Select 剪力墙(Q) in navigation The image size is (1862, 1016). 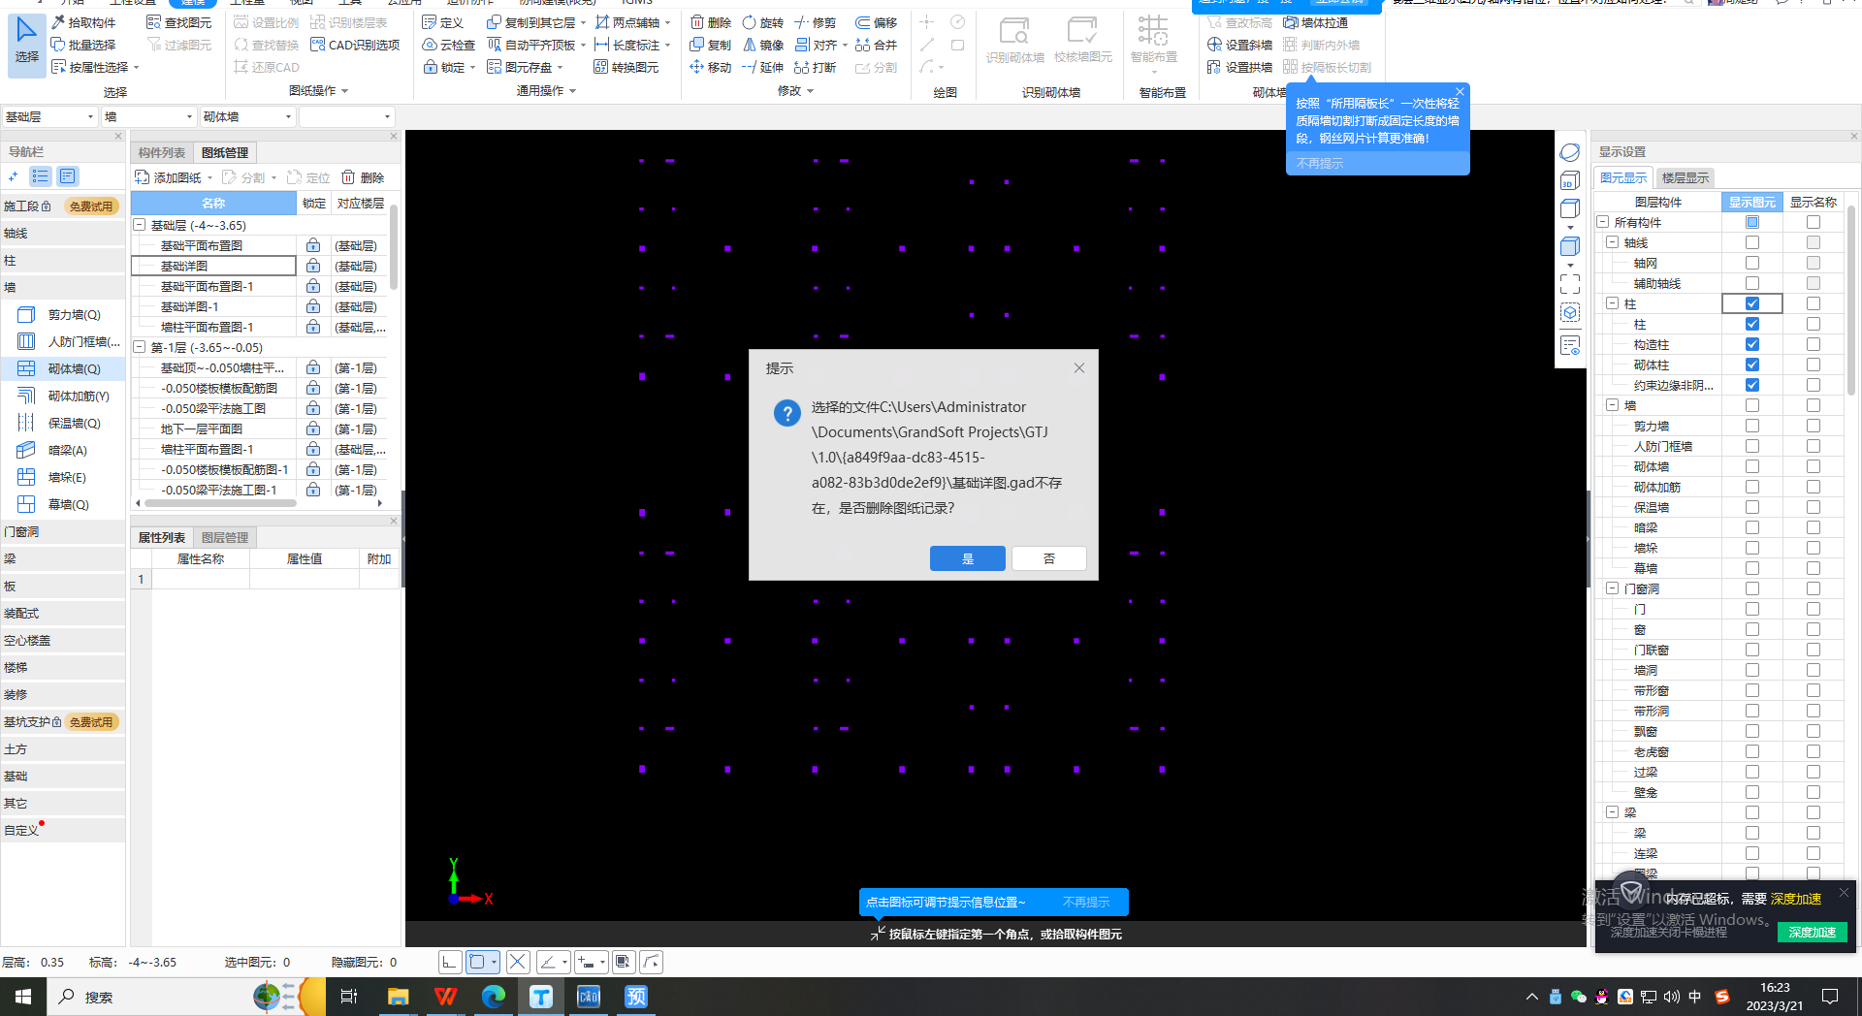point(63,314)
